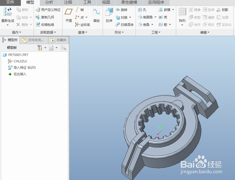Create a datum 轴 axis
The image size is (235, 180).
pos(80,10)
